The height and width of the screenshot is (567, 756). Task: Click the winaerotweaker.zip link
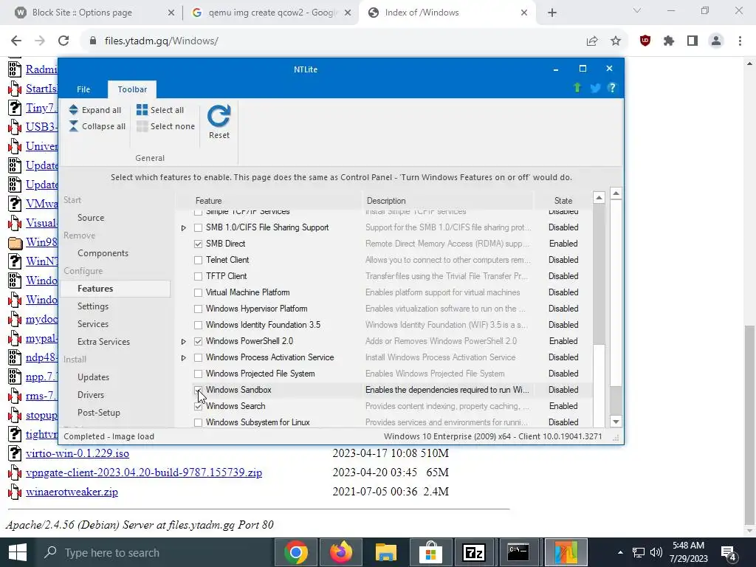coord(72,492)
